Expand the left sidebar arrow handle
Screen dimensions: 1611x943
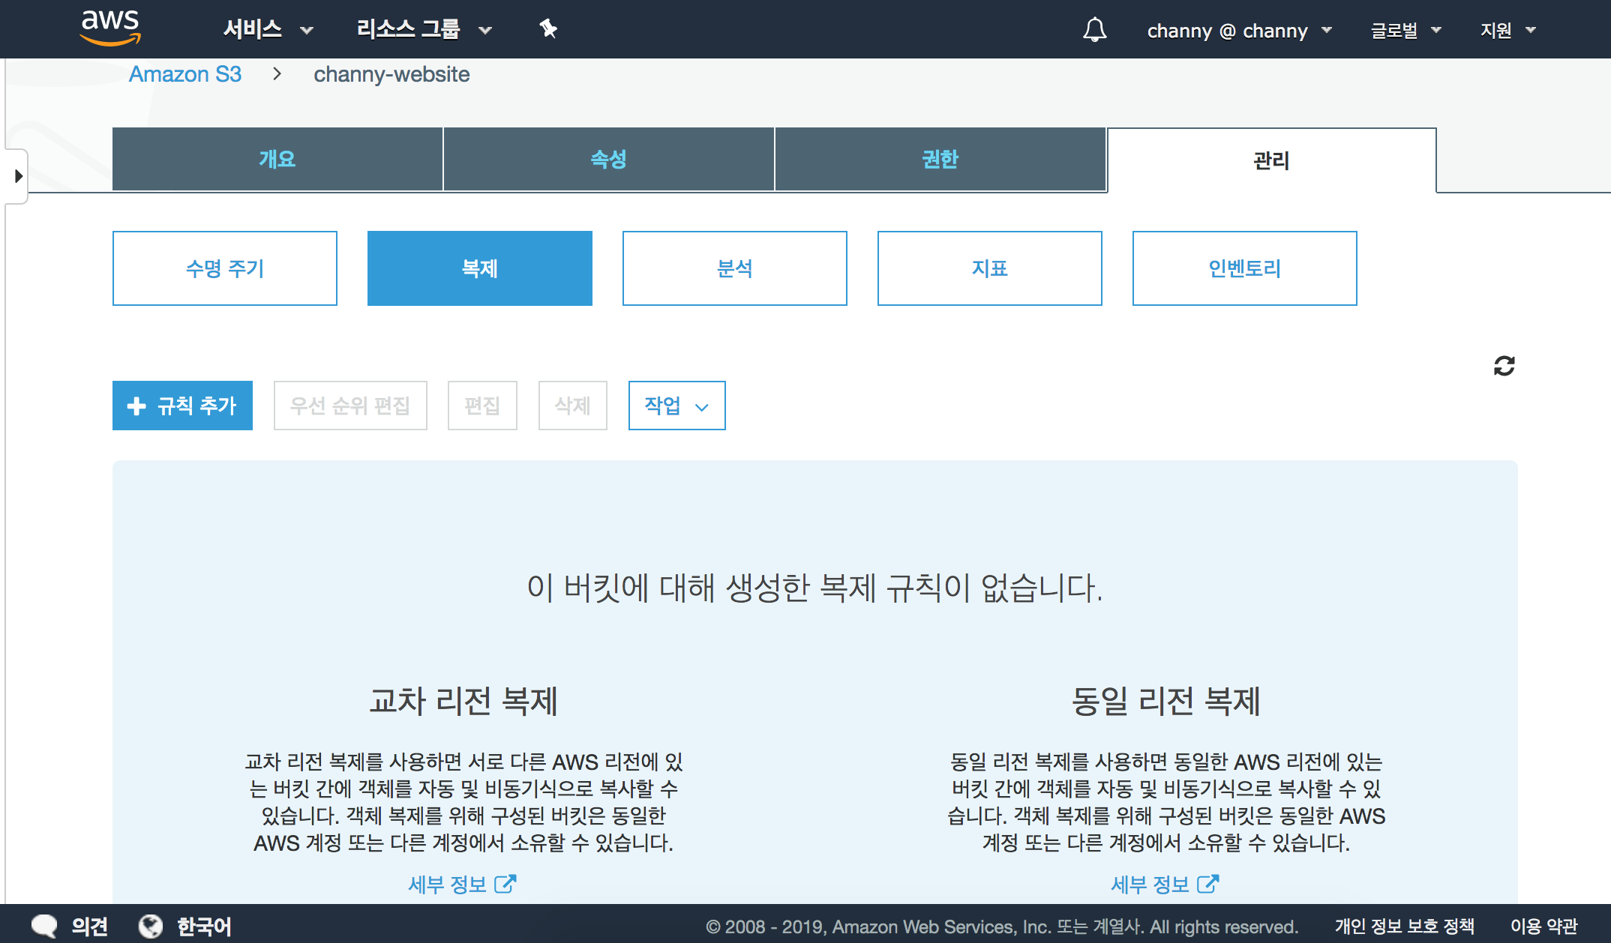(18, 176)
